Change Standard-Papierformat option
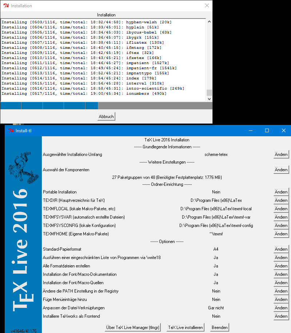The image size is (291, 333). point(281,249)
